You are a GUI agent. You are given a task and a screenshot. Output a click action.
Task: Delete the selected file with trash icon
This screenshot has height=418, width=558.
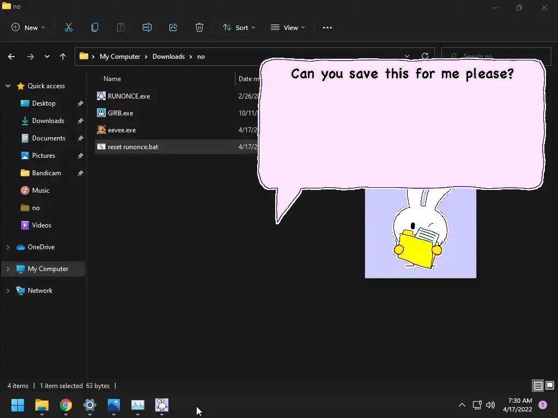pos(199,27)
